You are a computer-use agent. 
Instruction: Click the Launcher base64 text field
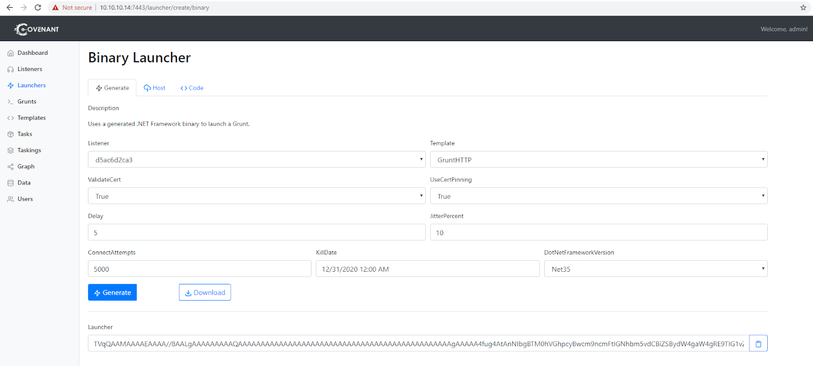418,344
